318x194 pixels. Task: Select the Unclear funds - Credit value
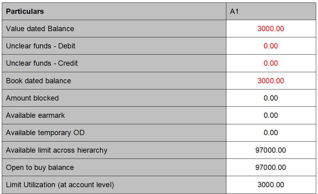(270, 63)
